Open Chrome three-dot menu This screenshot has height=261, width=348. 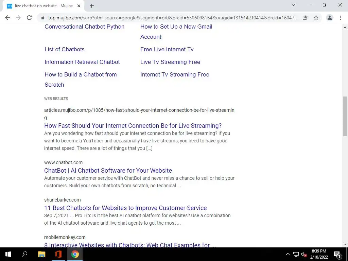point(341,18)
